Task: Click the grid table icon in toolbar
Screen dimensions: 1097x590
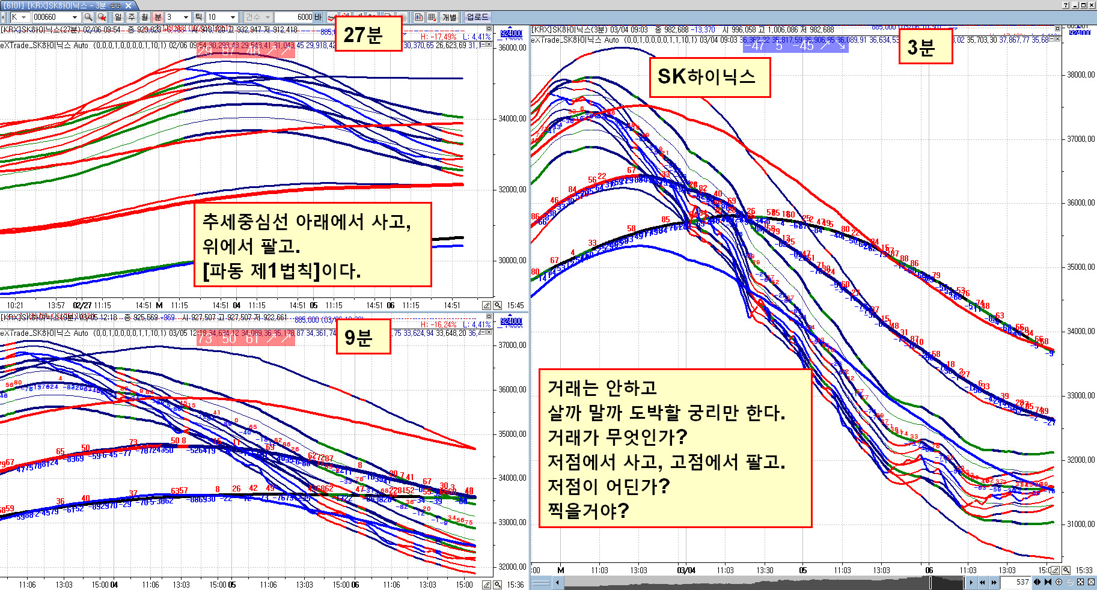Action: click(432, 17)
